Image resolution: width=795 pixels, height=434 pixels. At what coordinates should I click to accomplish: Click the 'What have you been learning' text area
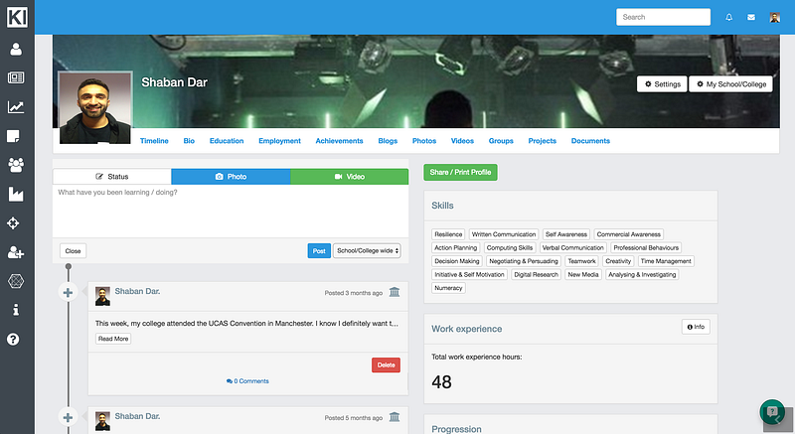coord(231,211)
